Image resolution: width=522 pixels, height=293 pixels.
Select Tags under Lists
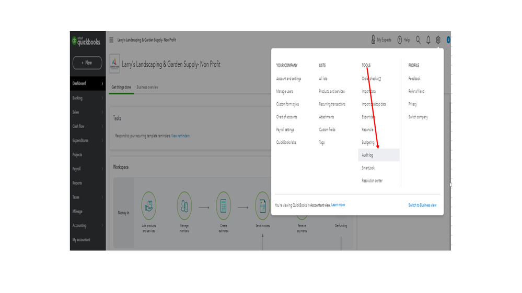pyautogui.click(x=321, y=142)
